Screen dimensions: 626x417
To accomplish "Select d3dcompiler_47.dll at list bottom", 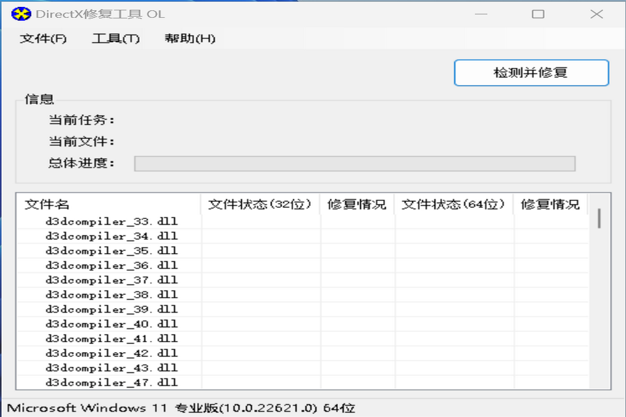I will pyautogui.click(x=112, y=382).
